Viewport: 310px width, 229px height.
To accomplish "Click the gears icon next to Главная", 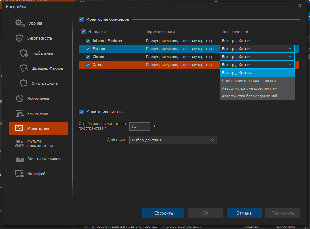I will coord(20,23).
